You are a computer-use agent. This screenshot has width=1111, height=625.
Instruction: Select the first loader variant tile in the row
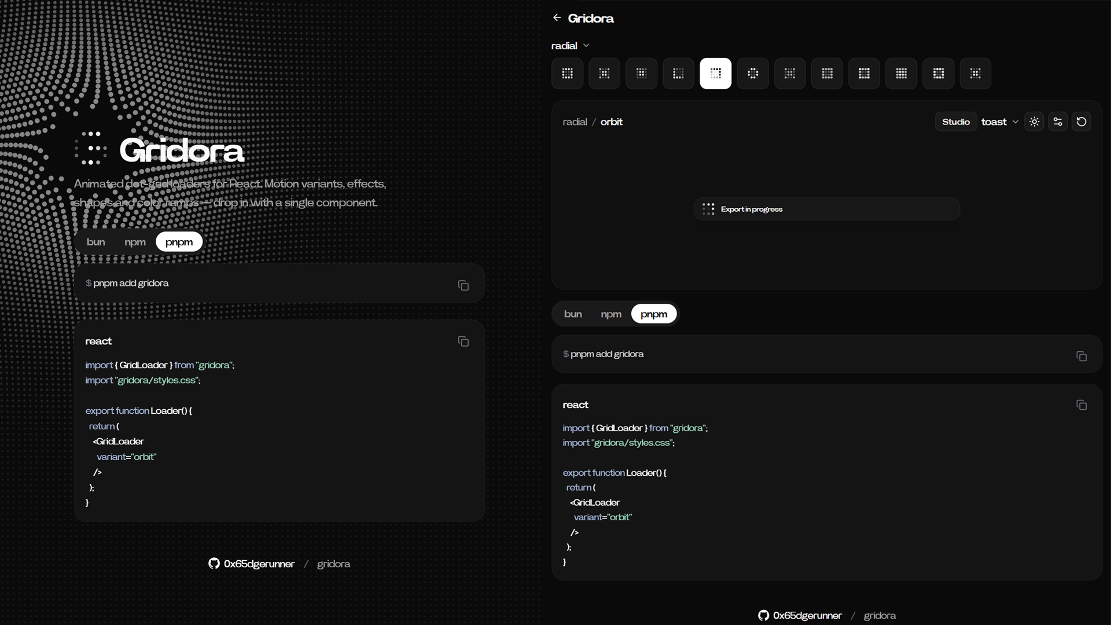pyautogui.click(x=567, y=73)
